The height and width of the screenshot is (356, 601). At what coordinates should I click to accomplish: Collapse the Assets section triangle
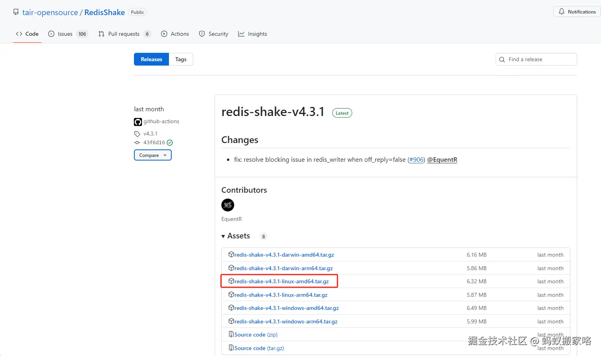[223, 236]
